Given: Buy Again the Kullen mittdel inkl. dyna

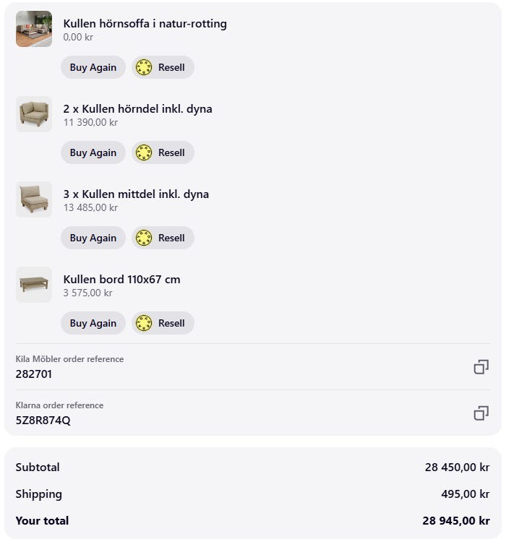Looking at the screenshot, I should (x=93, y=238).
